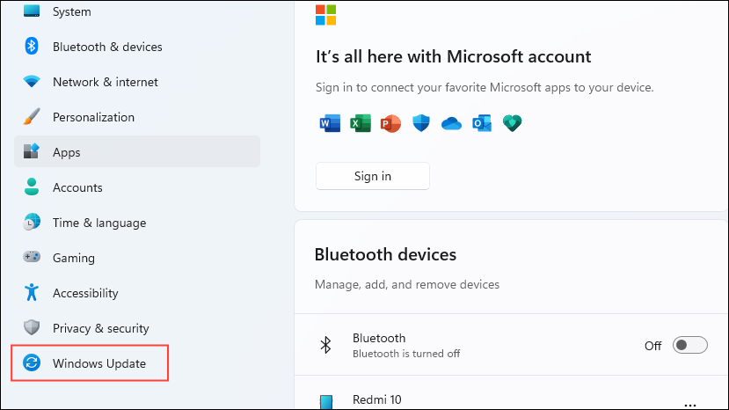Click the Accessibility figure icon
The height and width of the screenshot is (410, 729).
pyautogui.click(x=32, y=292)
